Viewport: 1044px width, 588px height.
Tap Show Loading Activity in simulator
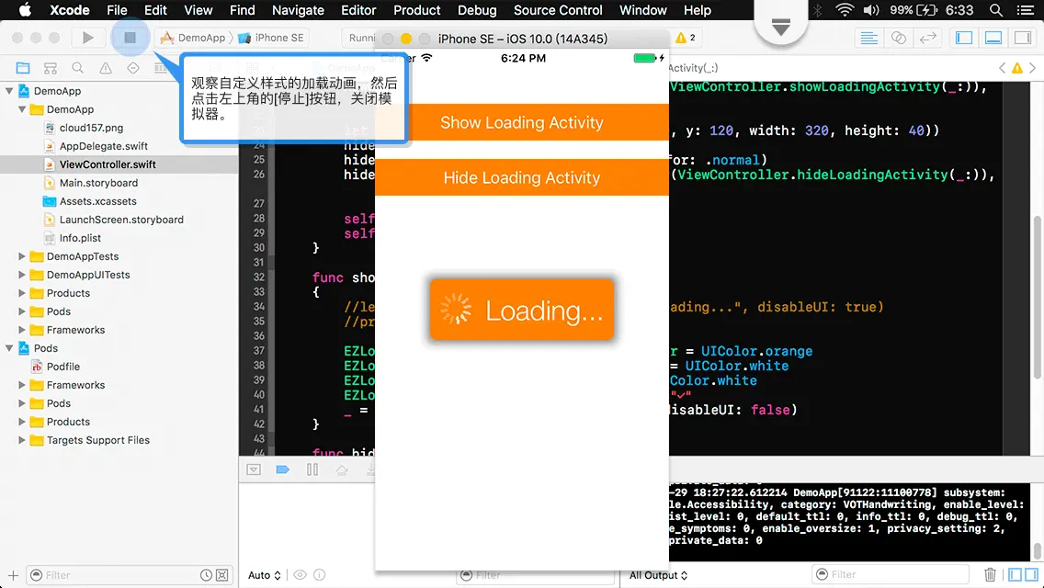[x=522, y=122]
